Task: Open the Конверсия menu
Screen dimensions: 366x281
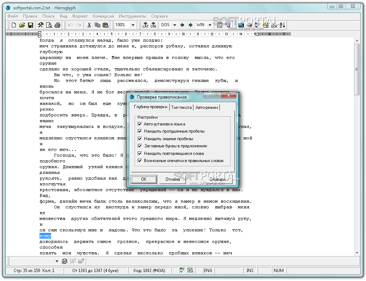Action: [103, 16]
